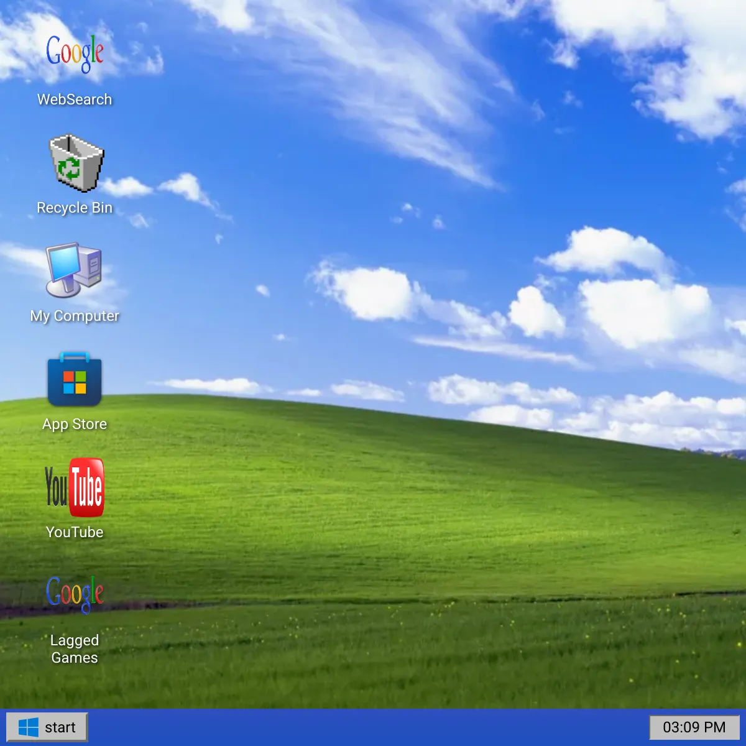Select the "Recycle Bin" text label
This screenshot has height=746, width=746.
[x=75, y=208]
